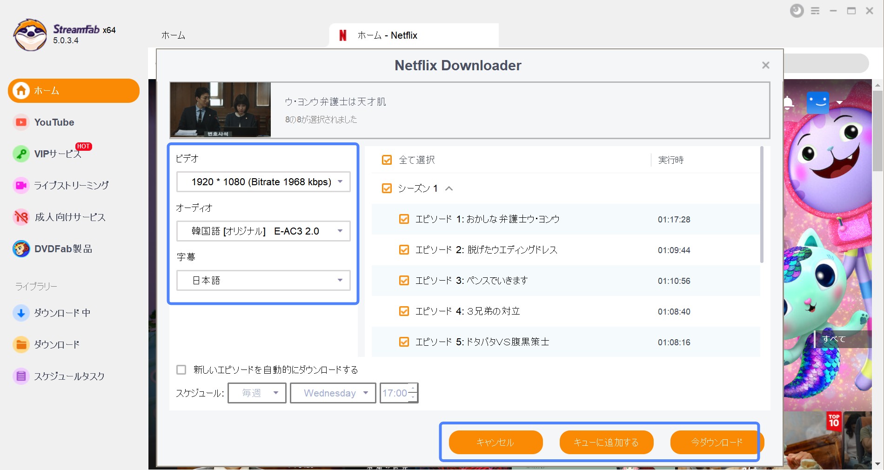Uncheck Episode 2 checkbox
The height and width of the screenshot is (470, 884).
(404, 250)
